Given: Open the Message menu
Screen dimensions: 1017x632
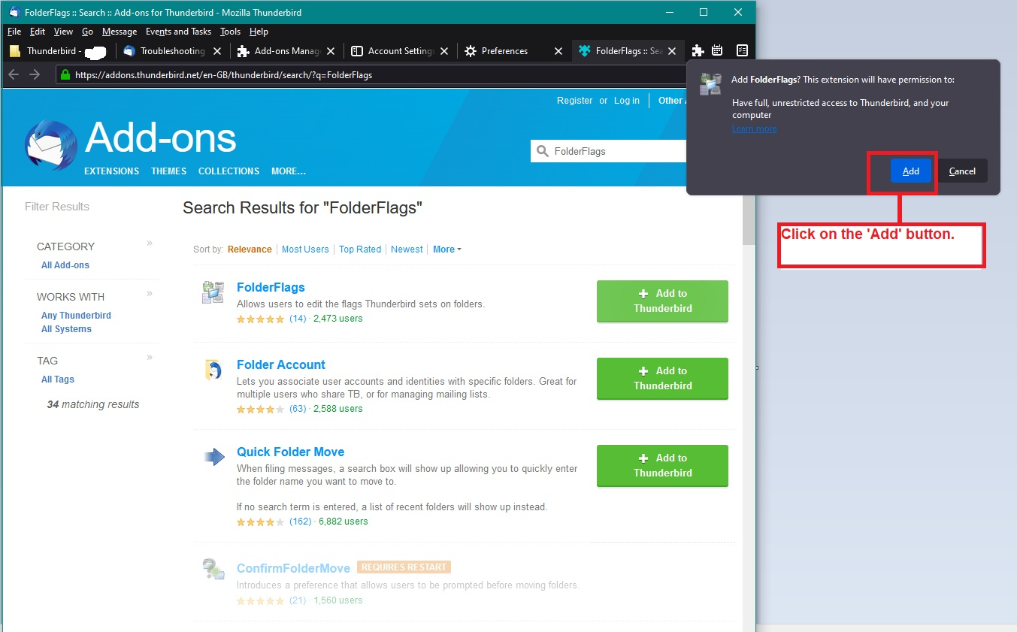Looking at the screenshot, I should pyautogui.click(x=120, y=32).
